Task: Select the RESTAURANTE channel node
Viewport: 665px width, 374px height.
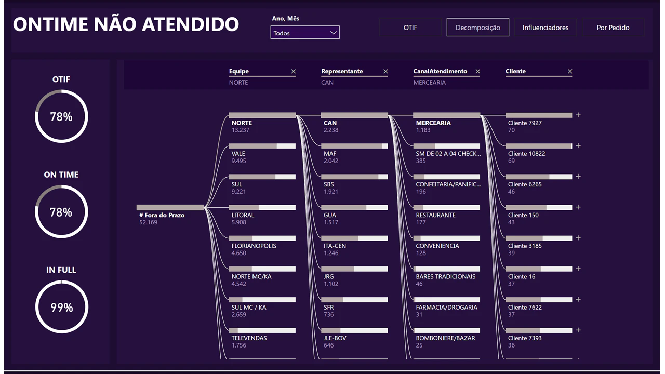Action: [x=447, y=215]
